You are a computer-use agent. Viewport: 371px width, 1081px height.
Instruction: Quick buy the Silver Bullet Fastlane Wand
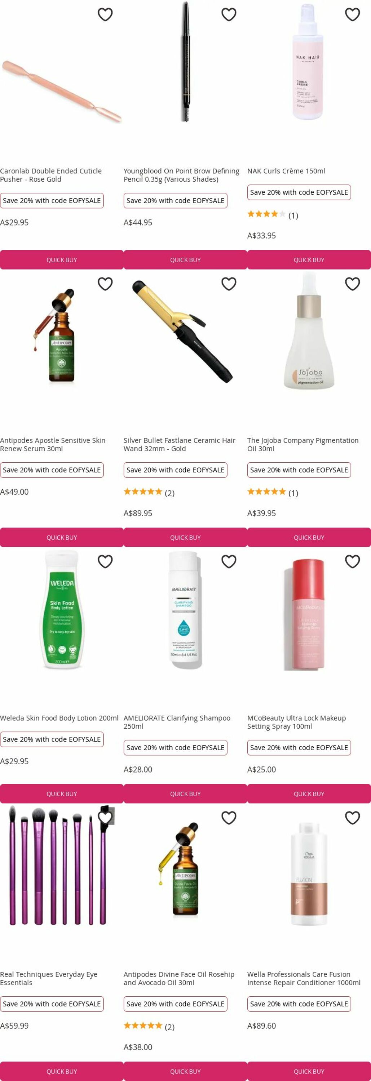pos(185,538)
